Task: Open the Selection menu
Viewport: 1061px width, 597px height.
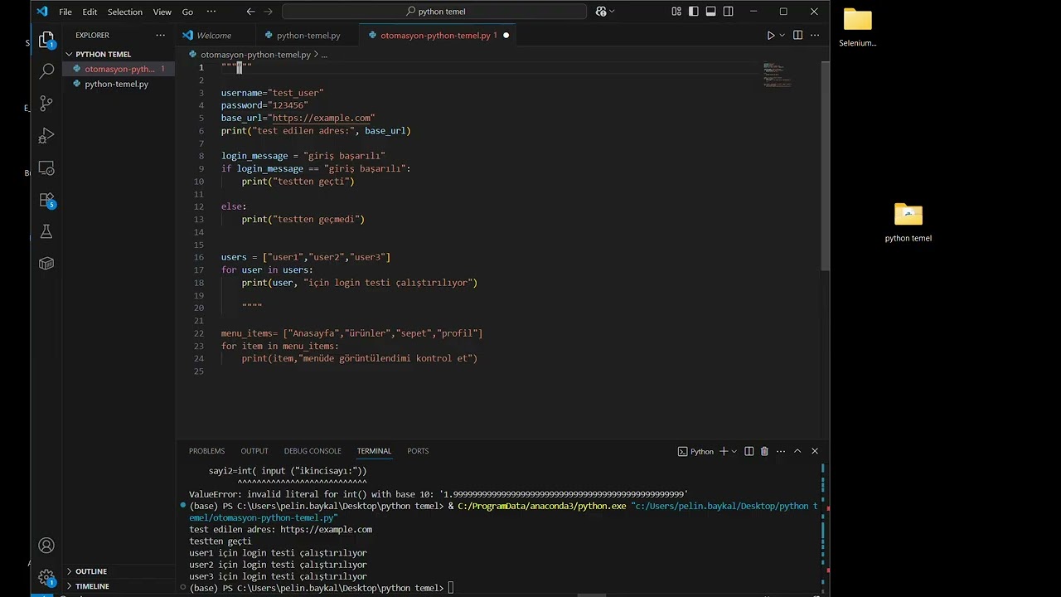Action: (x=124, y=12)
